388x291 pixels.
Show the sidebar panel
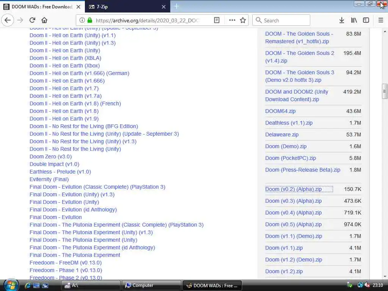[366, 20]
